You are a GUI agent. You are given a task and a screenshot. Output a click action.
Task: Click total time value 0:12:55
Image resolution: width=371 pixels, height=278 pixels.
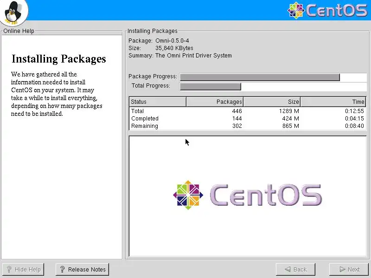[354, 111]
